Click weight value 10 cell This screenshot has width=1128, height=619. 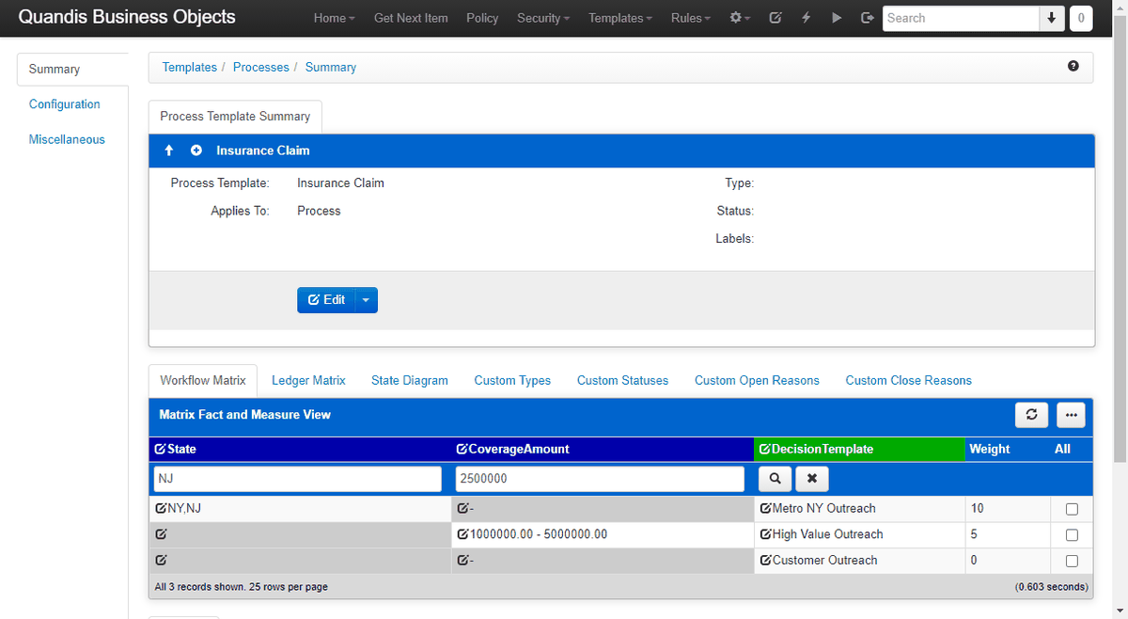[1007, 509]
